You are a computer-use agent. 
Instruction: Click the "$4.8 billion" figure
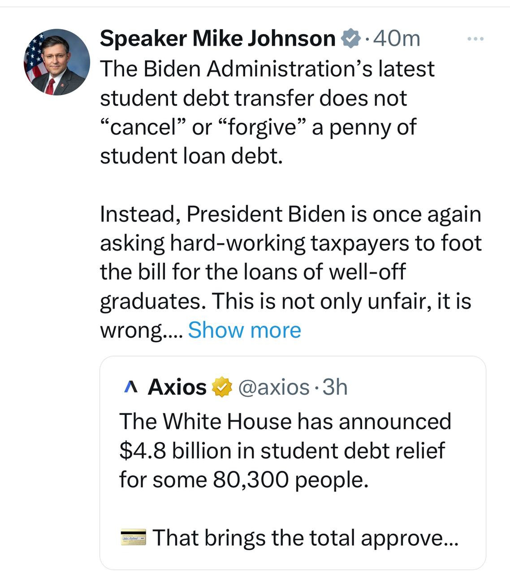click(x=175, y=450)
